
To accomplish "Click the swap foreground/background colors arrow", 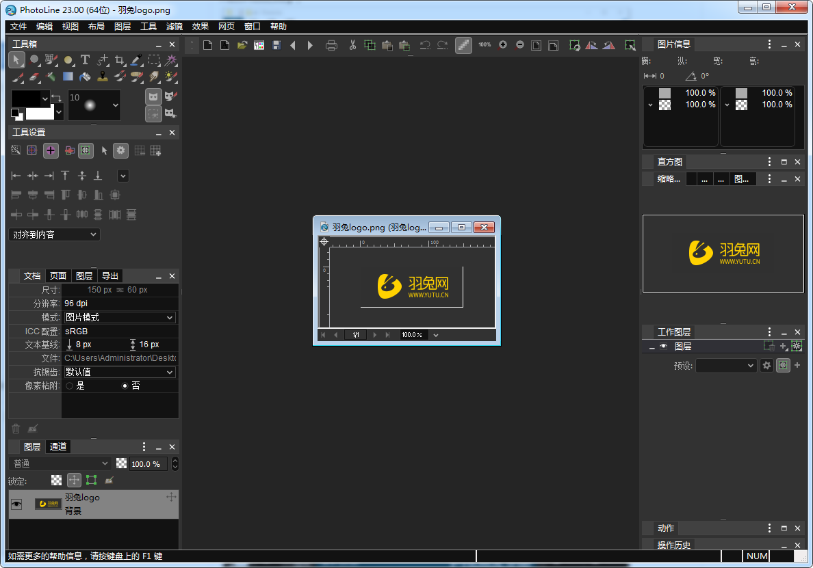I will (x=57, y=97).
